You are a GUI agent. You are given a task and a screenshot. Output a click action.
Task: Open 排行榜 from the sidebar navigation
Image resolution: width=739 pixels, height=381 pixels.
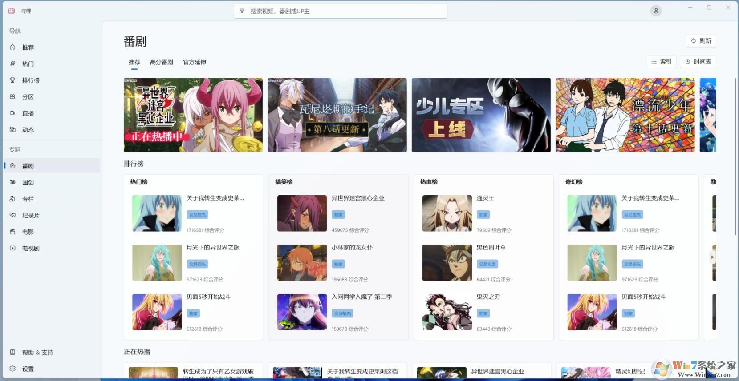click(x=52, y=80)
